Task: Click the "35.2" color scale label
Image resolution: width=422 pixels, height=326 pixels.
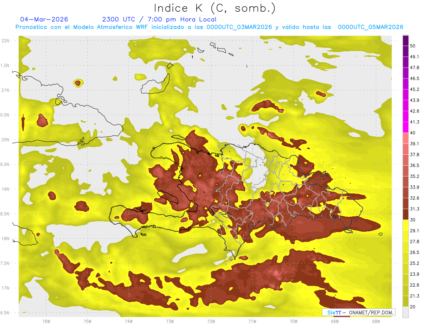Action: (415, 176)
